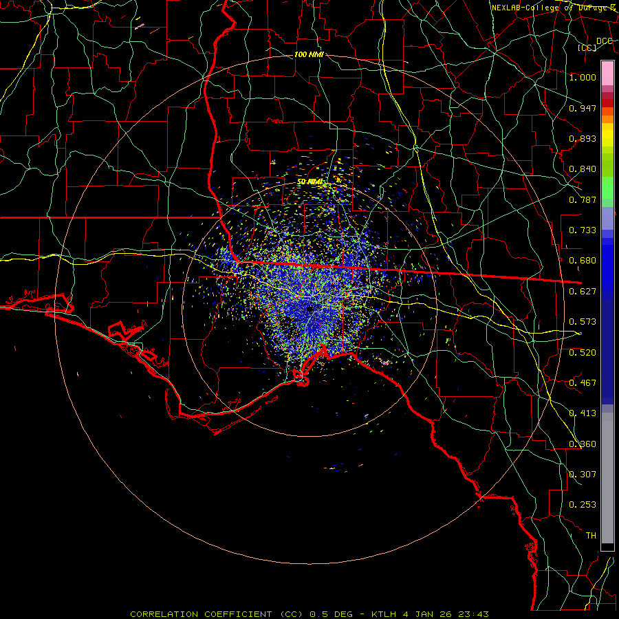This screenshot has width=619, height=619.
Task: Click the 23:43 timestamp
Action: [474, 614]
